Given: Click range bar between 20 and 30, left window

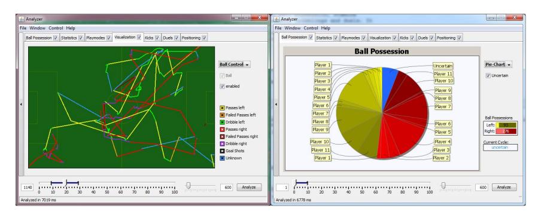Looking at the screenshot, I should click(72, 182).
